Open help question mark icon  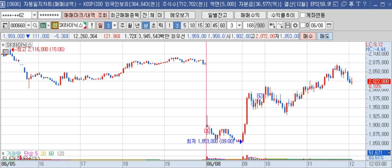(x=365, y=4)
